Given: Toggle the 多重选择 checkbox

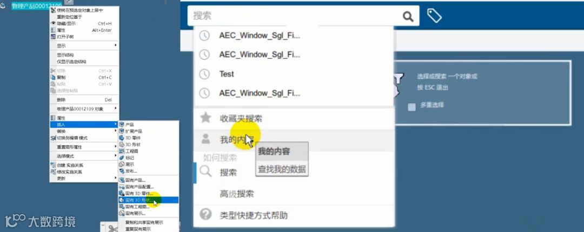Looking at the screenshot, I should tap(412, 107).
